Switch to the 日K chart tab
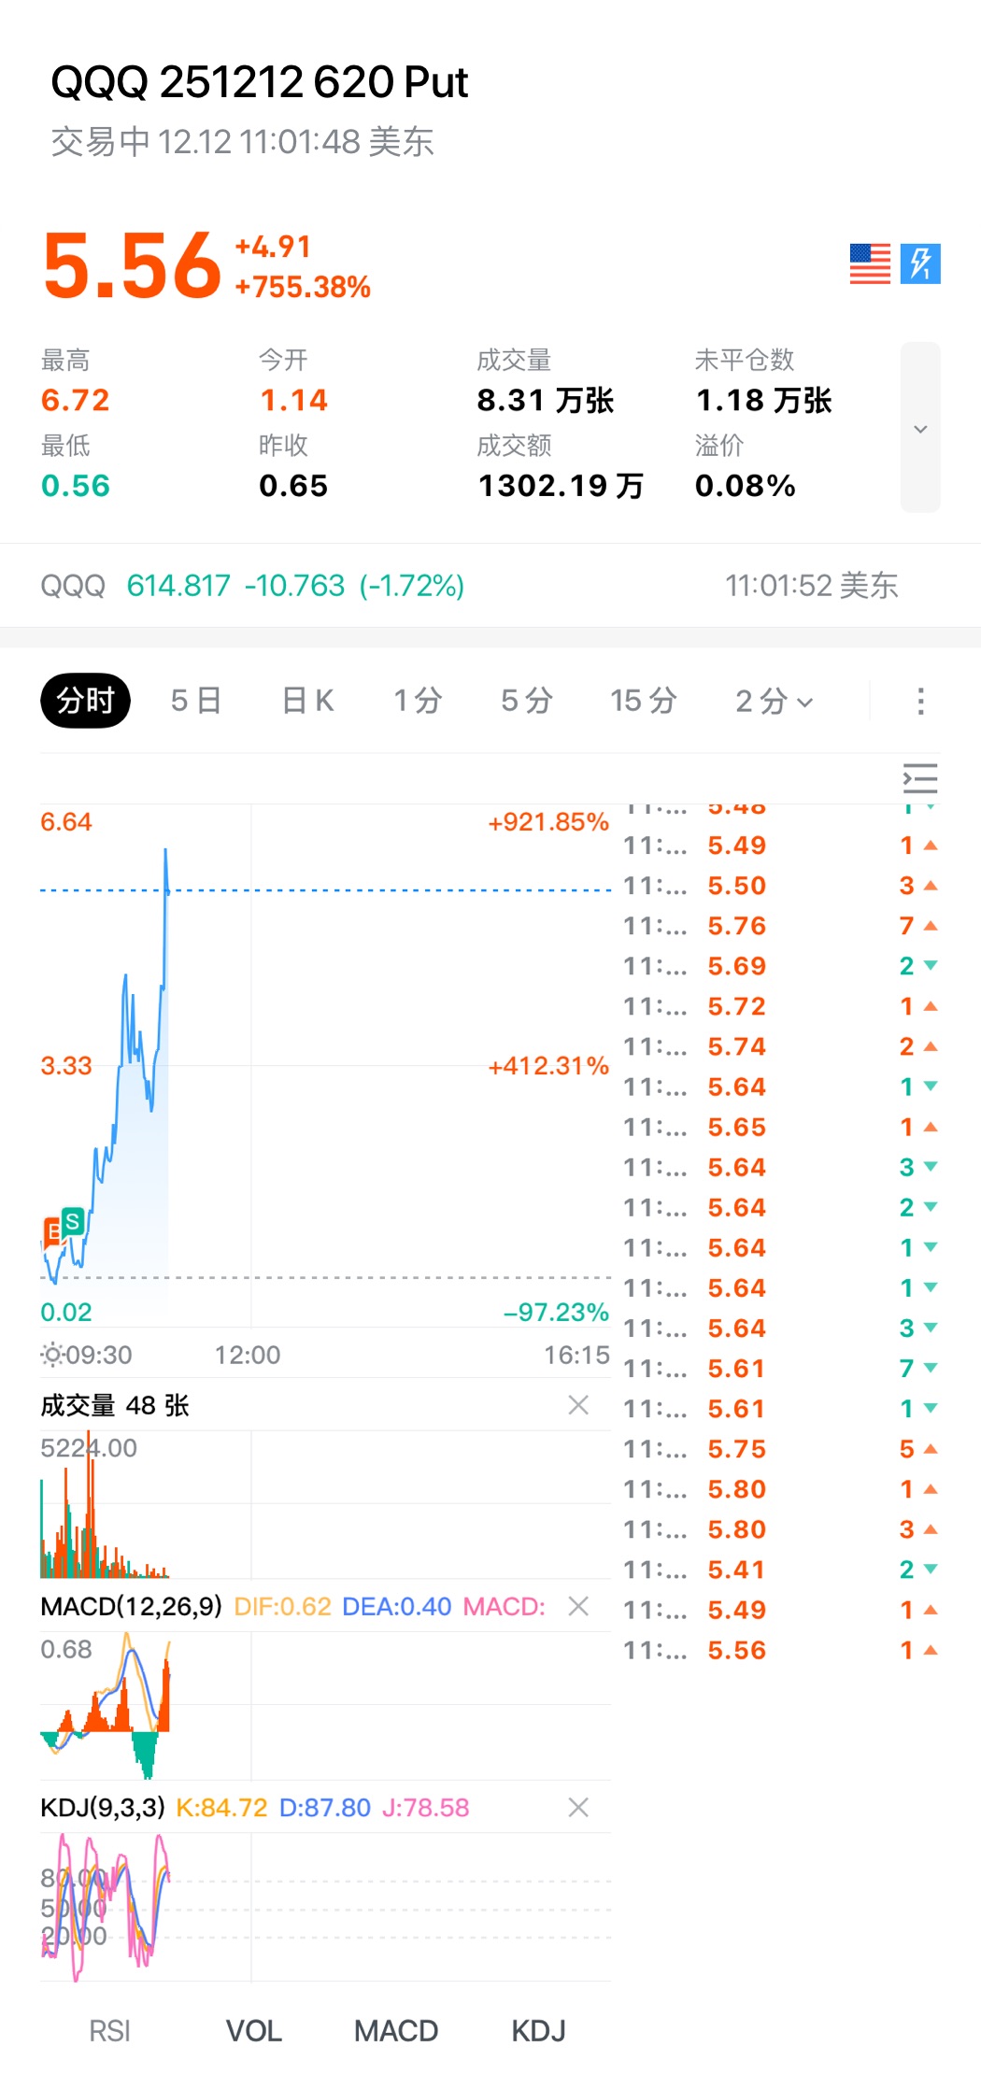 click(x=308, y=701)
